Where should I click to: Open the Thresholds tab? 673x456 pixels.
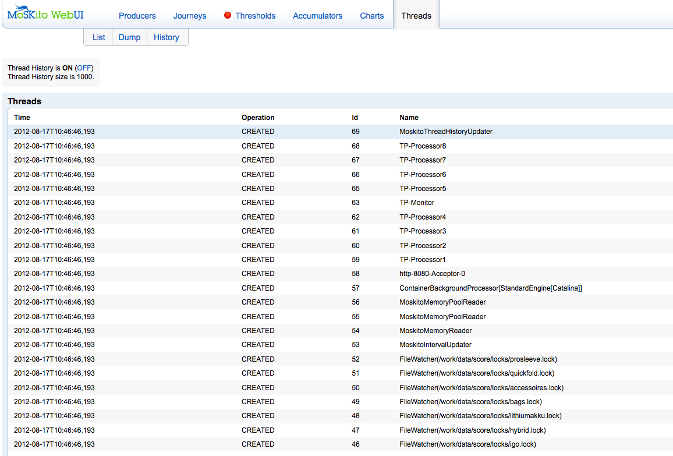256,16
